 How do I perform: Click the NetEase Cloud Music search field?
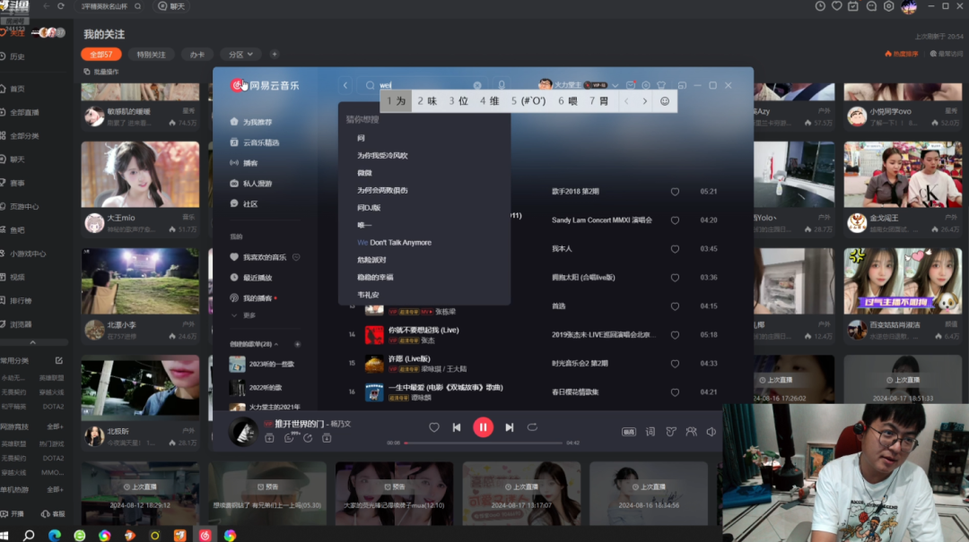click(423, 85)
